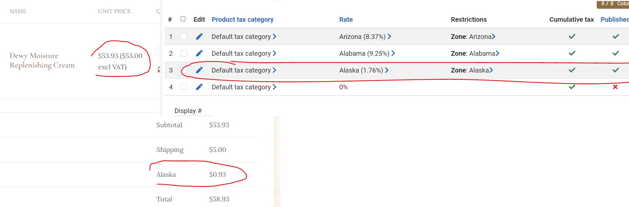
Task: Select row 2 Alabama checkbox
Action: 184,53
